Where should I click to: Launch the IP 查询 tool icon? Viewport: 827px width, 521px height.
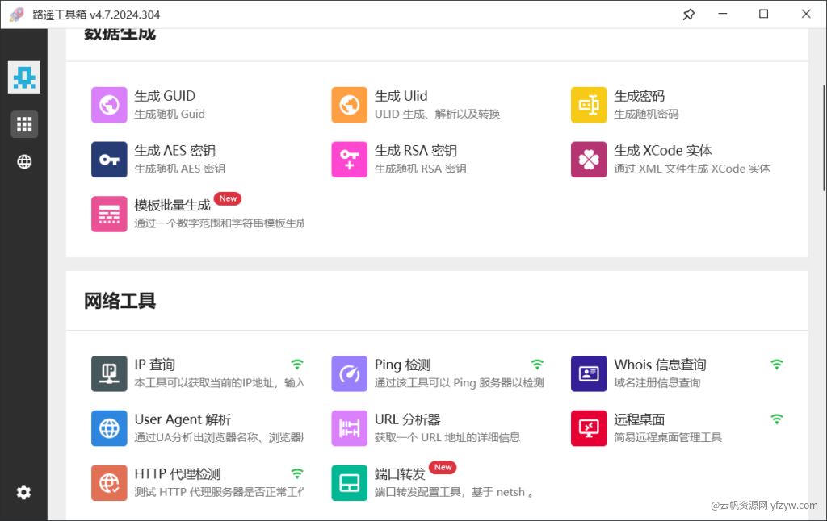pyautogui.click(x=109, y=373)
